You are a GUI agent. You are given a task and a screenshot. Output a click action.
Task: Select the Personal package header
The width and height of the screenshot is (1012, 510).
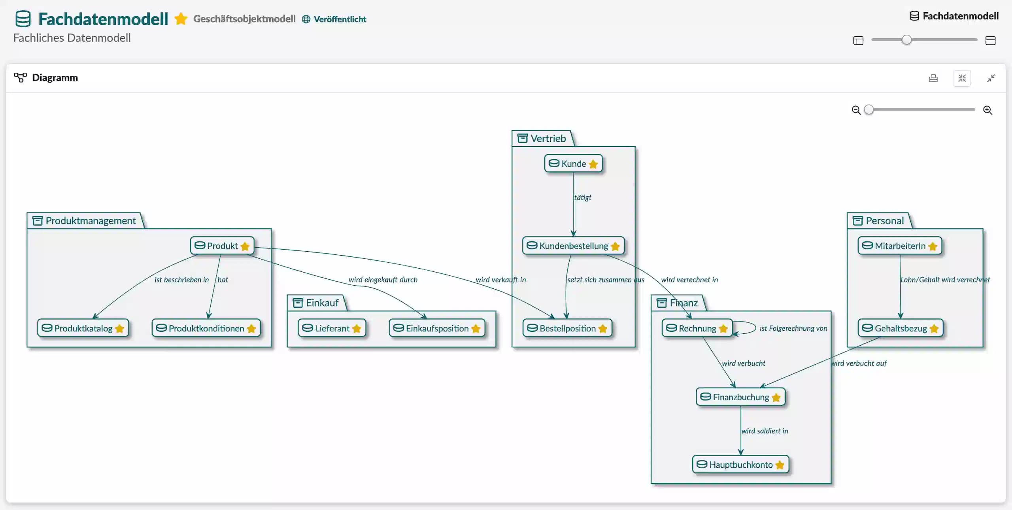[879, 220]
